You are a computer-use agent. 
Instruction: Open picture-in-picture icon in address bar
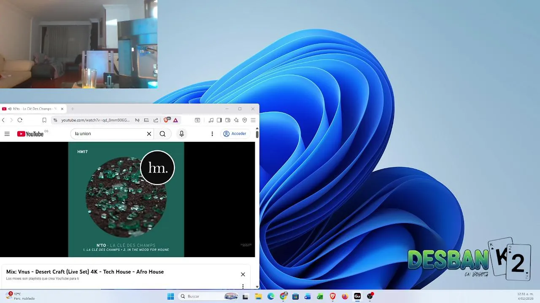click(146, 120)
